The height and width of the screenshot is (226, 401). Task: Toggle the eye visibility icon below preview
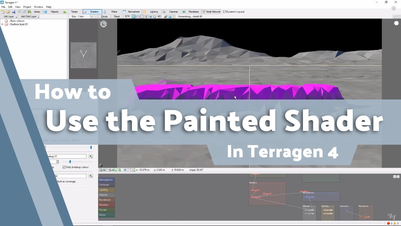click(125, 170)
